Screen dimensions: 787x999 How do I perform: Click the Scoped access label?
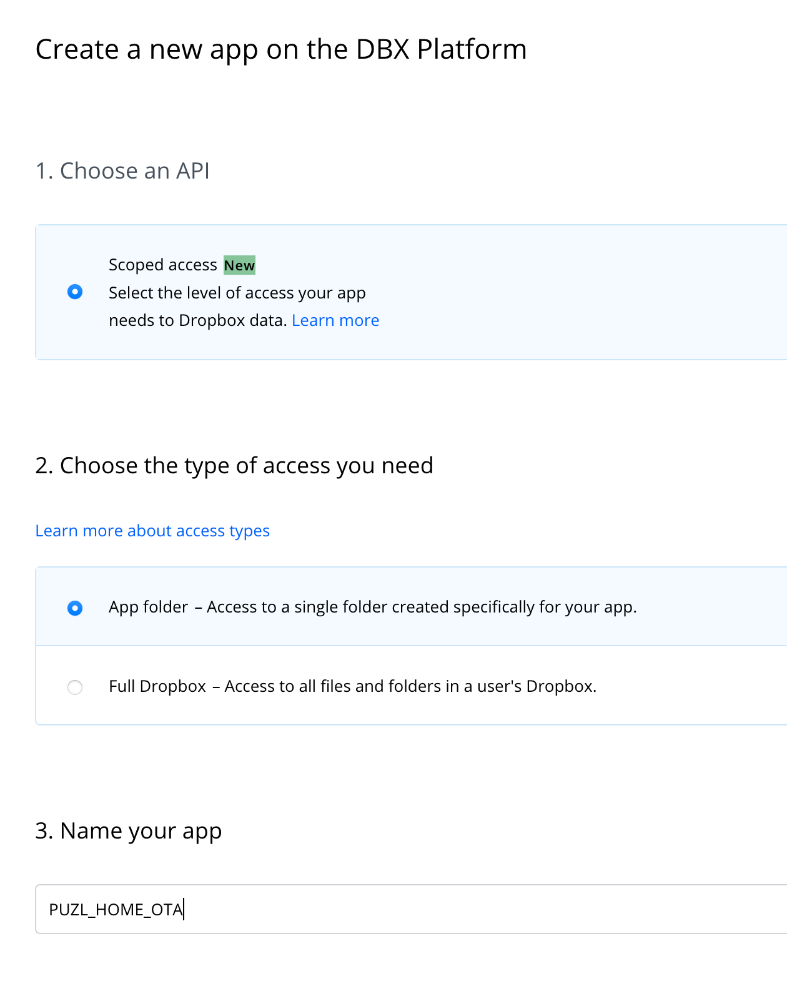click(162, 265)
